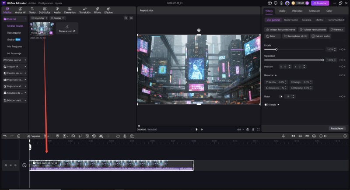Click the Undo arrow in timeline toolbar
This screenshot has height=190, width=350.
pos(5,136)
